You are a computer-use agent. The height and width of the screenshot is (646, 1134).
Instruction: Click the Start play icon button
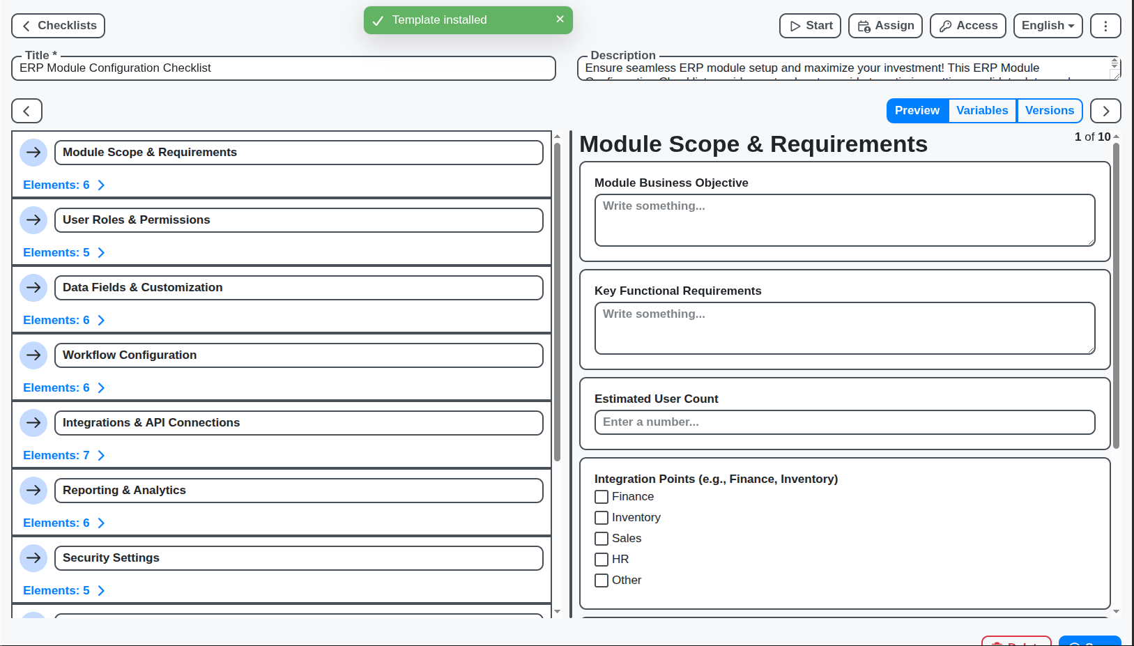click(x=809, y=26)
